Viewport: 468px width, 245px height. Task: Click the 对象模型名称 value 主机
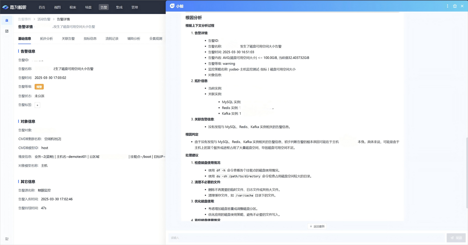[x=44, y=166]
